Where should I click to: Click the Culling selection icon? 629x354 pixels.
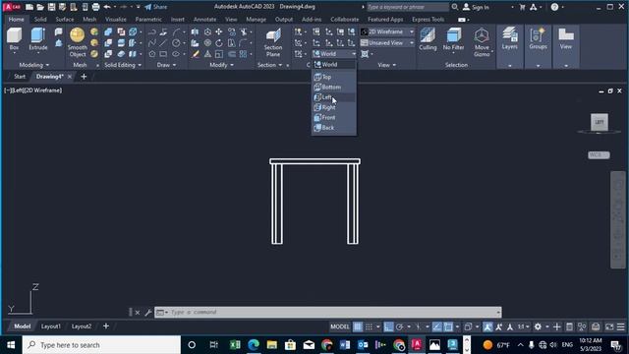click(428, 39)
